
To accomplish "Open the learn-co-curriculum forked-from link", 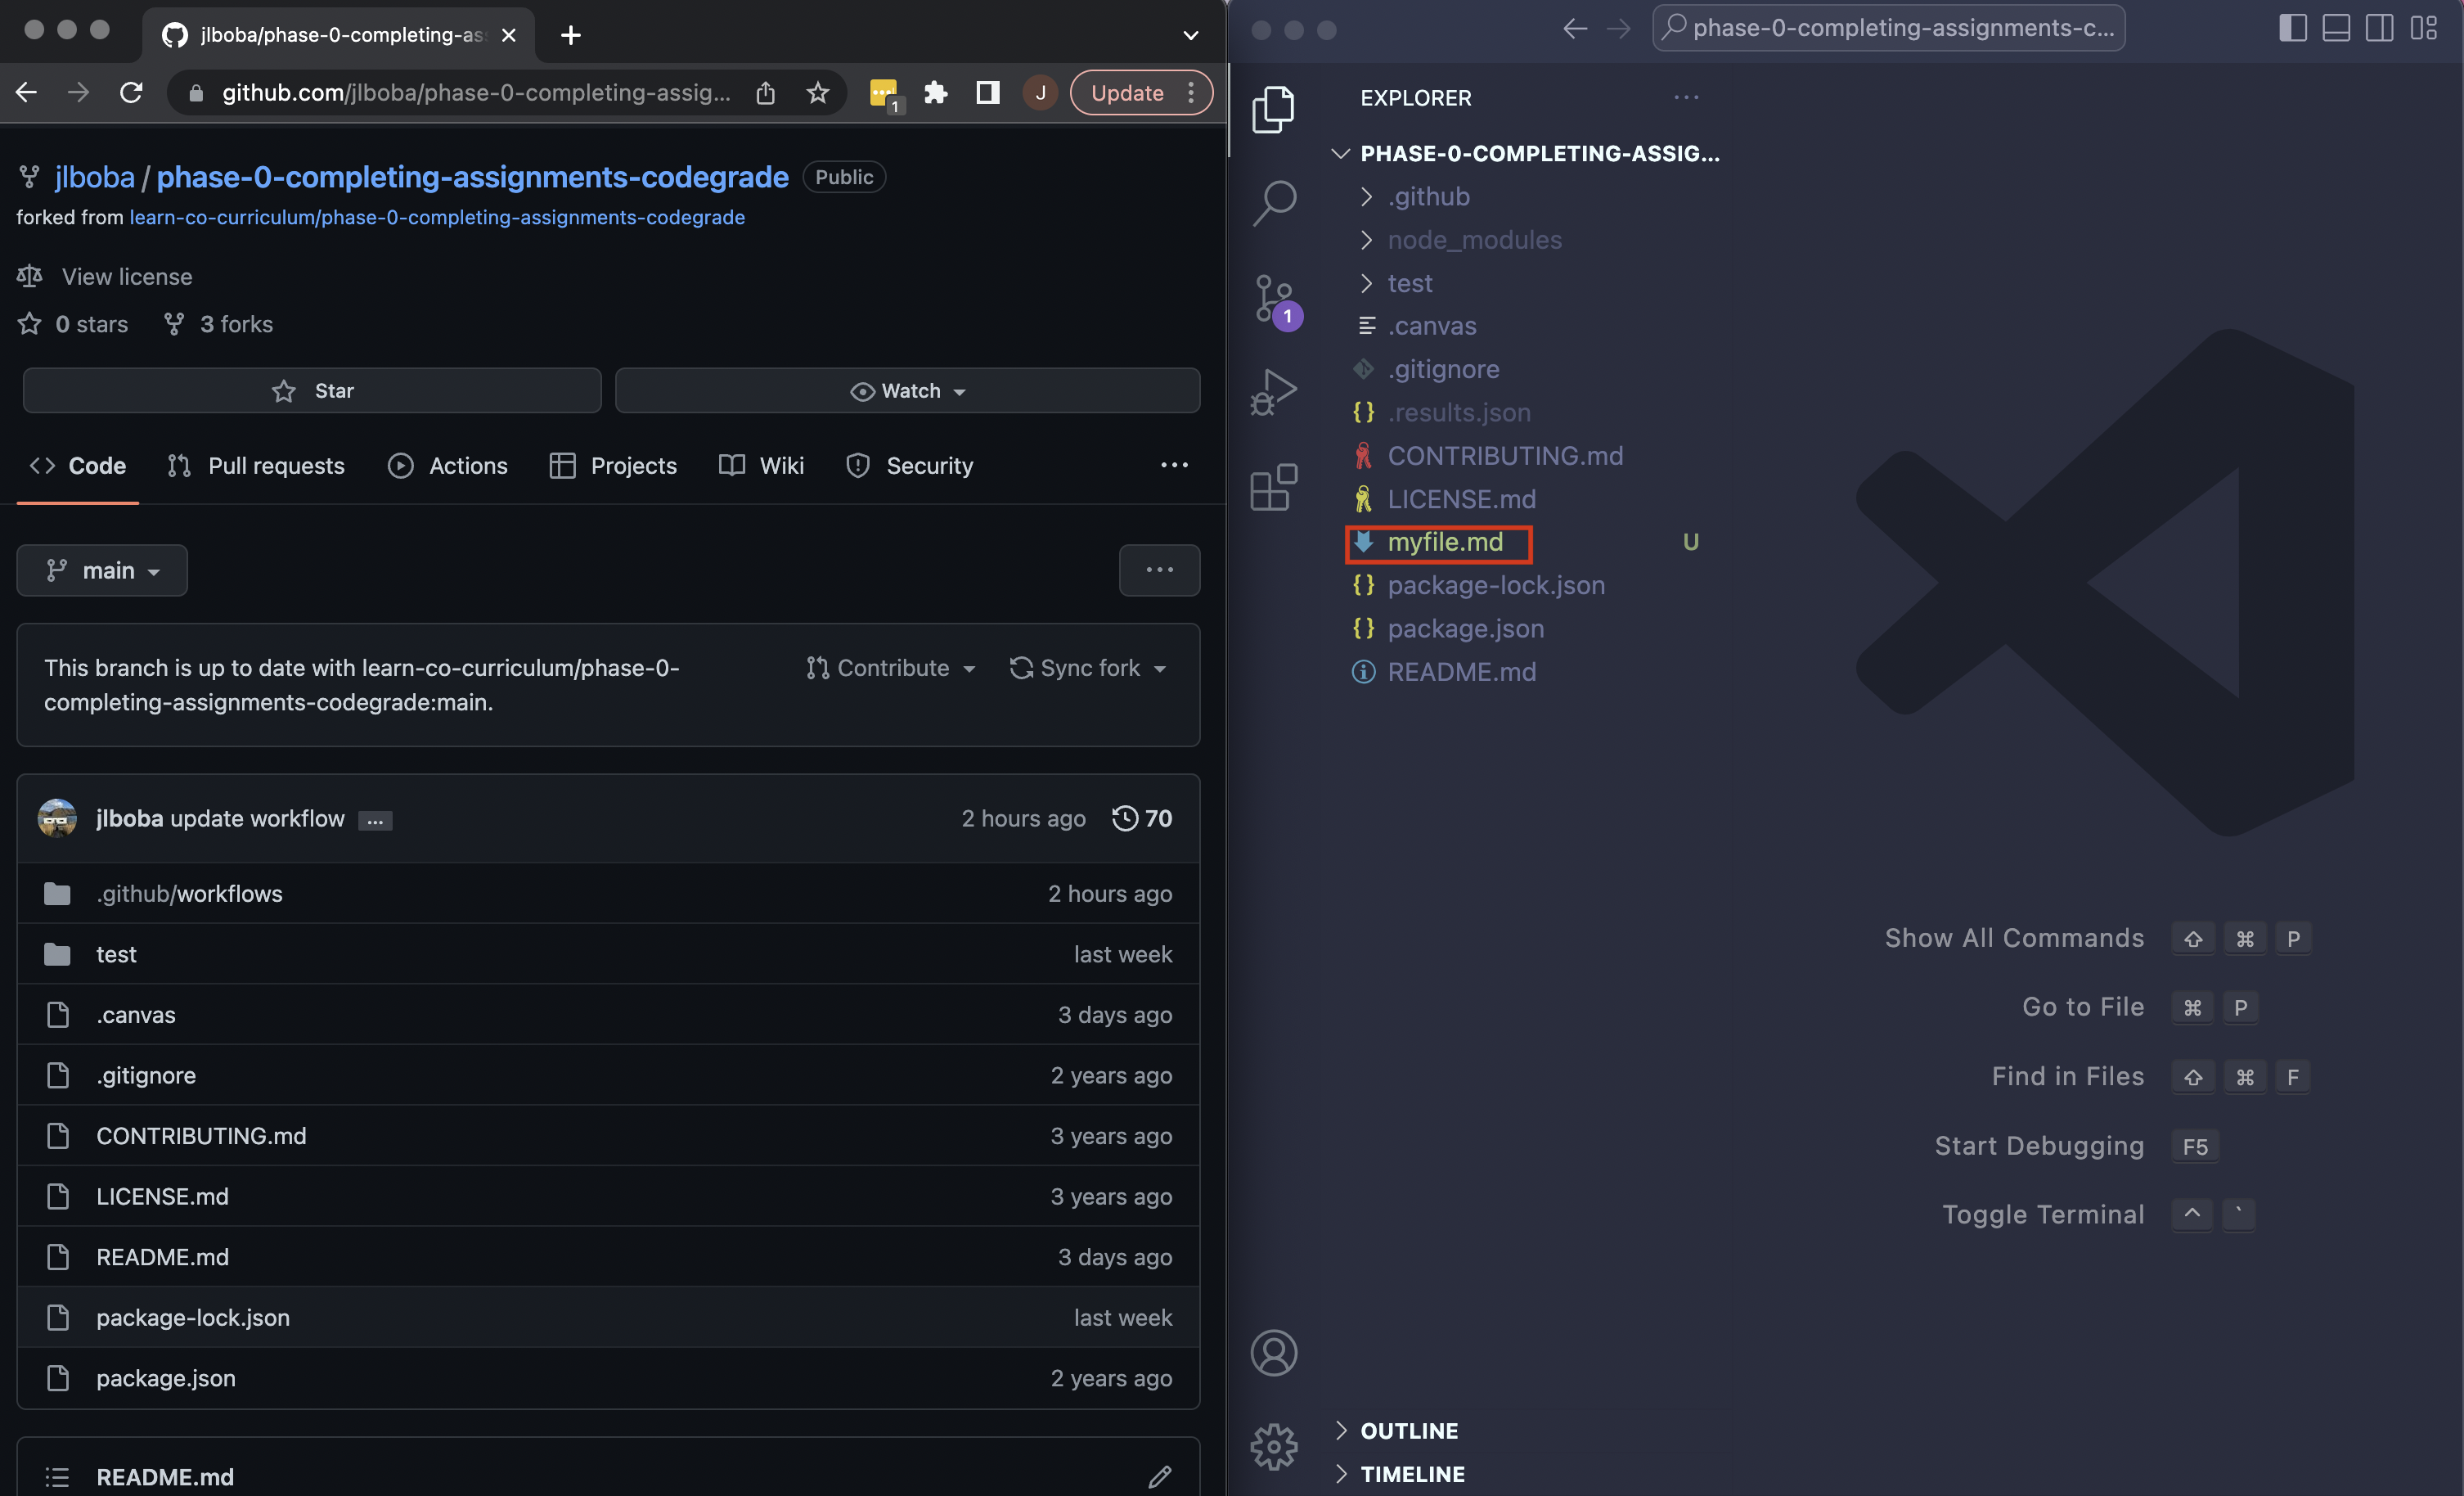I will pos(437,217).
